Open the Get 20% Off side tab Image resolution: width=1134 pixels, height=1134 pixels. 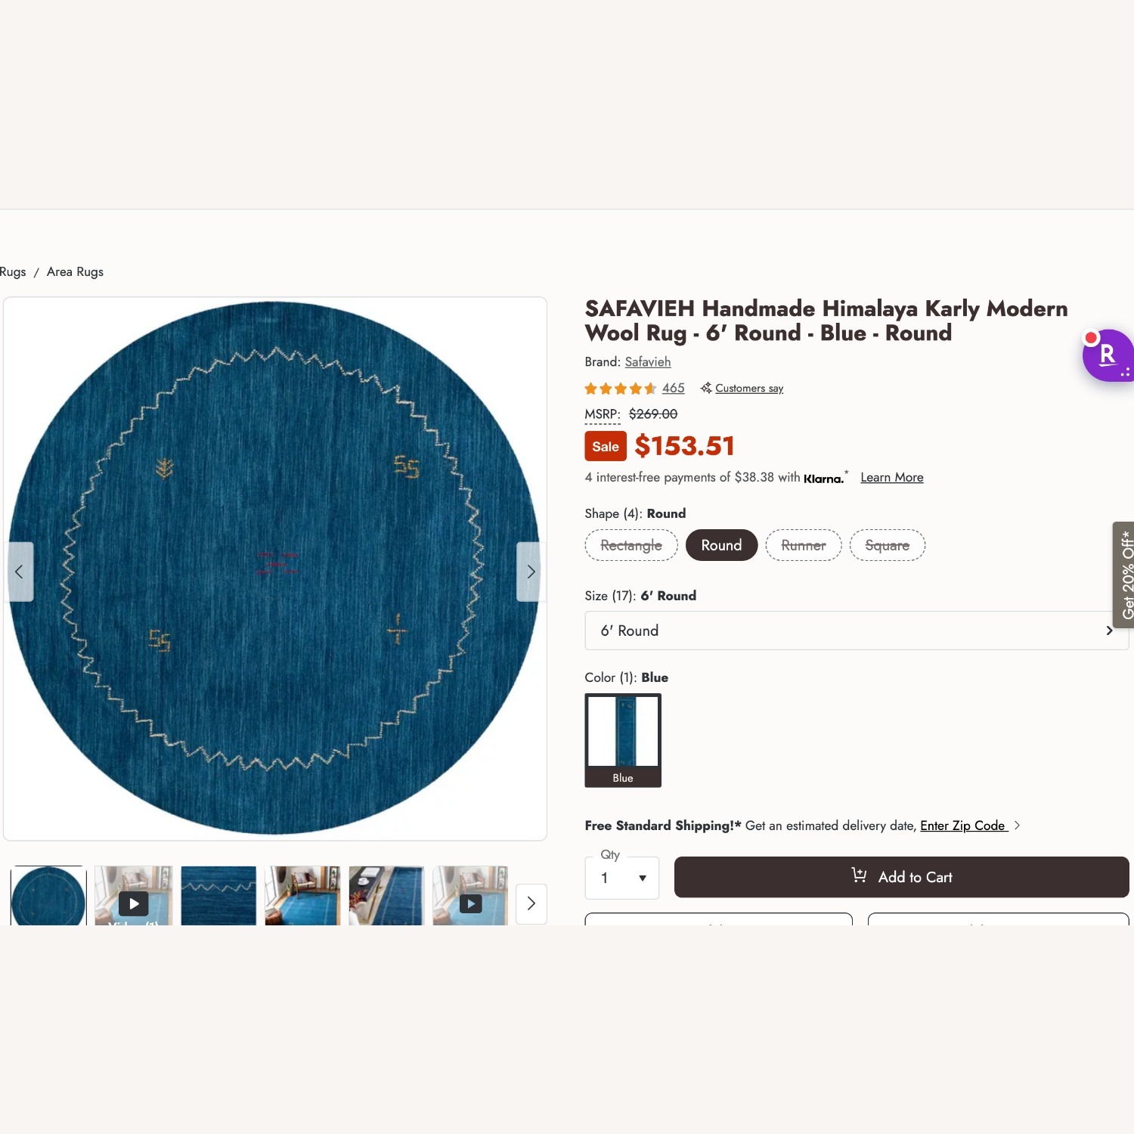[x=1126, y=575]
